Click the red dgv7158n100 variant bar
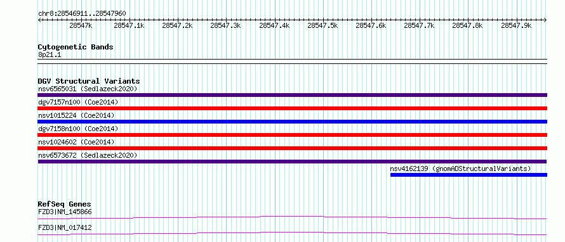This screenshot has height=242, width=565. click(x=292, y=135)
